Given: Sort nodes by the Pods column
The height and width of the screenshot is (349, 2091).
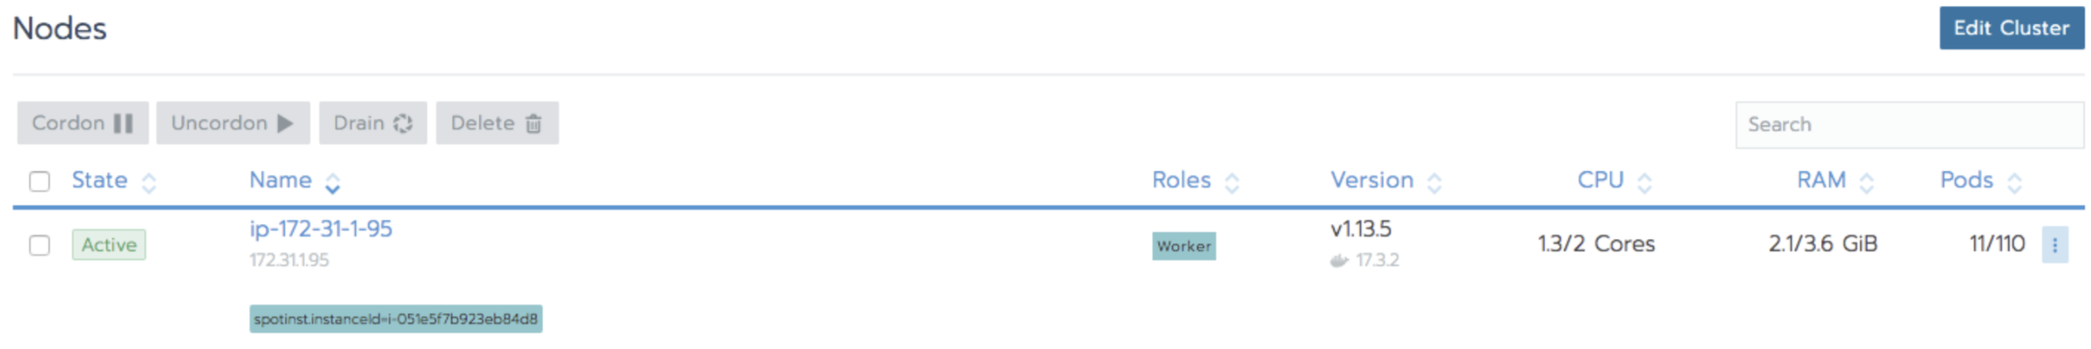Looking at the screenshot, I should (x=1966, y=180).
